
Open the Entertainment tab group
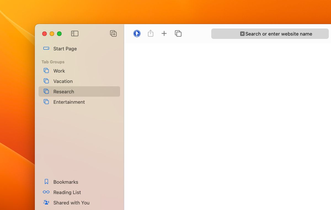(69, 102)
